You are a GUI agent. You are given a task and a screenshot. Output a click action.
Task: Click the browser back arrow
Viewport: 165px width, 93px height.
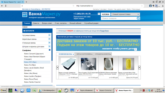coord(2,6)
